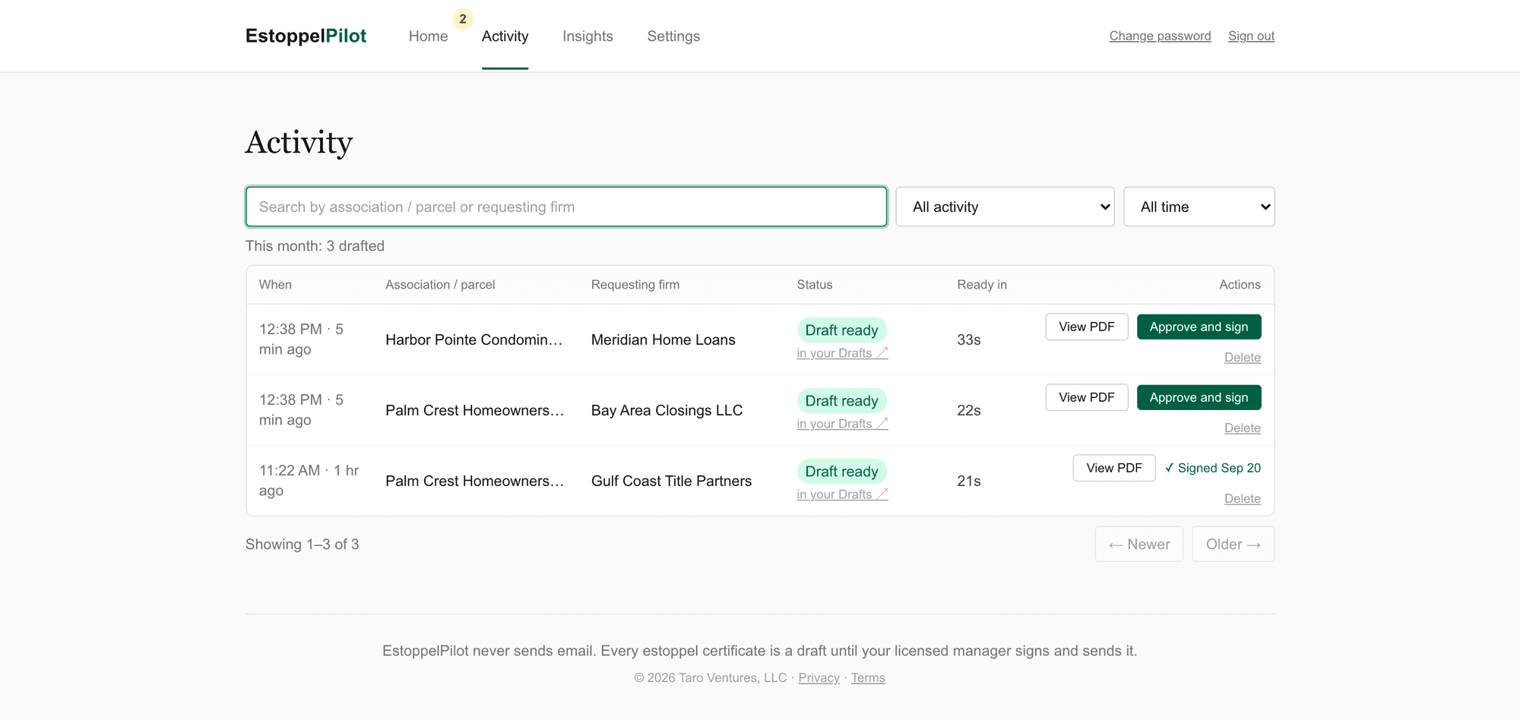View PDF for Gulf Coast Title Partners
The width and height of the screenshot is (1520, 720).
[x=1113, y=468]
